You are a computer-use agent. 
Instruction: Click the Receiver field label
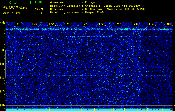57,9
